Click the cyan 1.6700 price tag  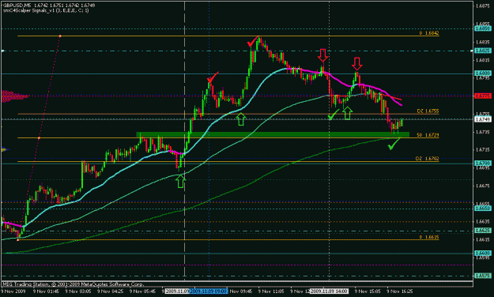pos(482,164)
